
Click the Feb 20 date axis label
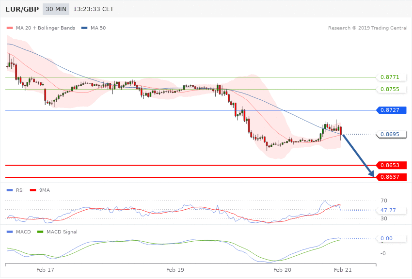coord(282,270)
